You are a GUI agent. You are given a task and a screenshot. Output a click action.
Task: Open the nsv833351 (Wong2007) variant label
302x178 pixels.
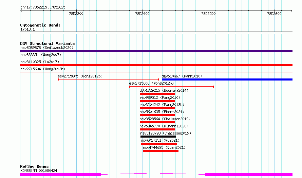pos(41,55)
